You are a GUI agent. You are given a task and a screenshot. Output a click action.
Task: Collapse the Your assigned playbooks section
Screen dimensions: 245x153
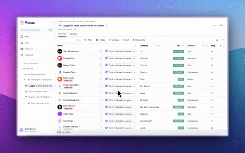[21, 74]
